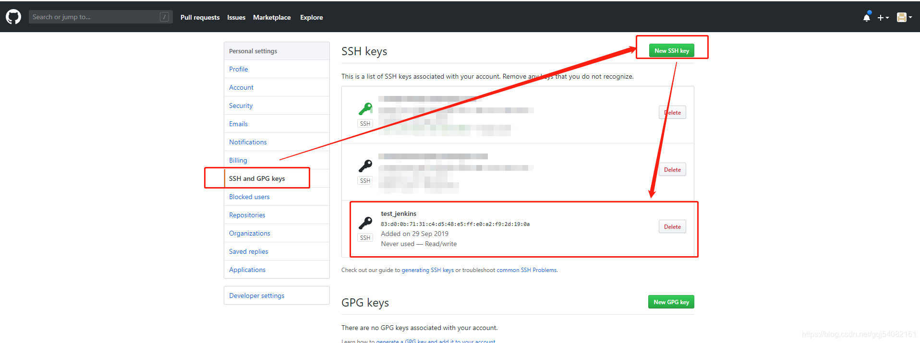Click the New GPG key button

pos(671,302)
